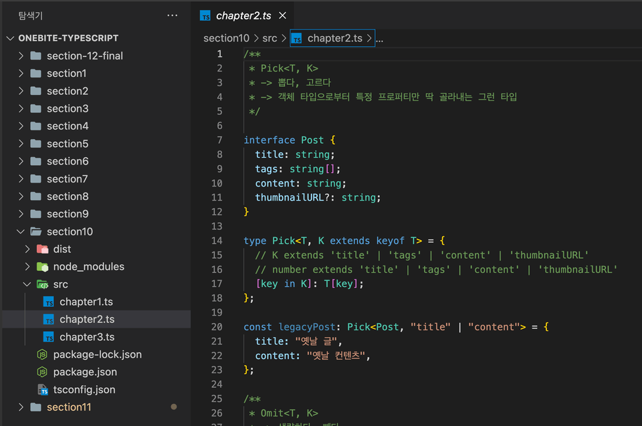Open package.json from the file tree
The height and width of the screenshot is (426, 642).
click(x=85, y=372)
